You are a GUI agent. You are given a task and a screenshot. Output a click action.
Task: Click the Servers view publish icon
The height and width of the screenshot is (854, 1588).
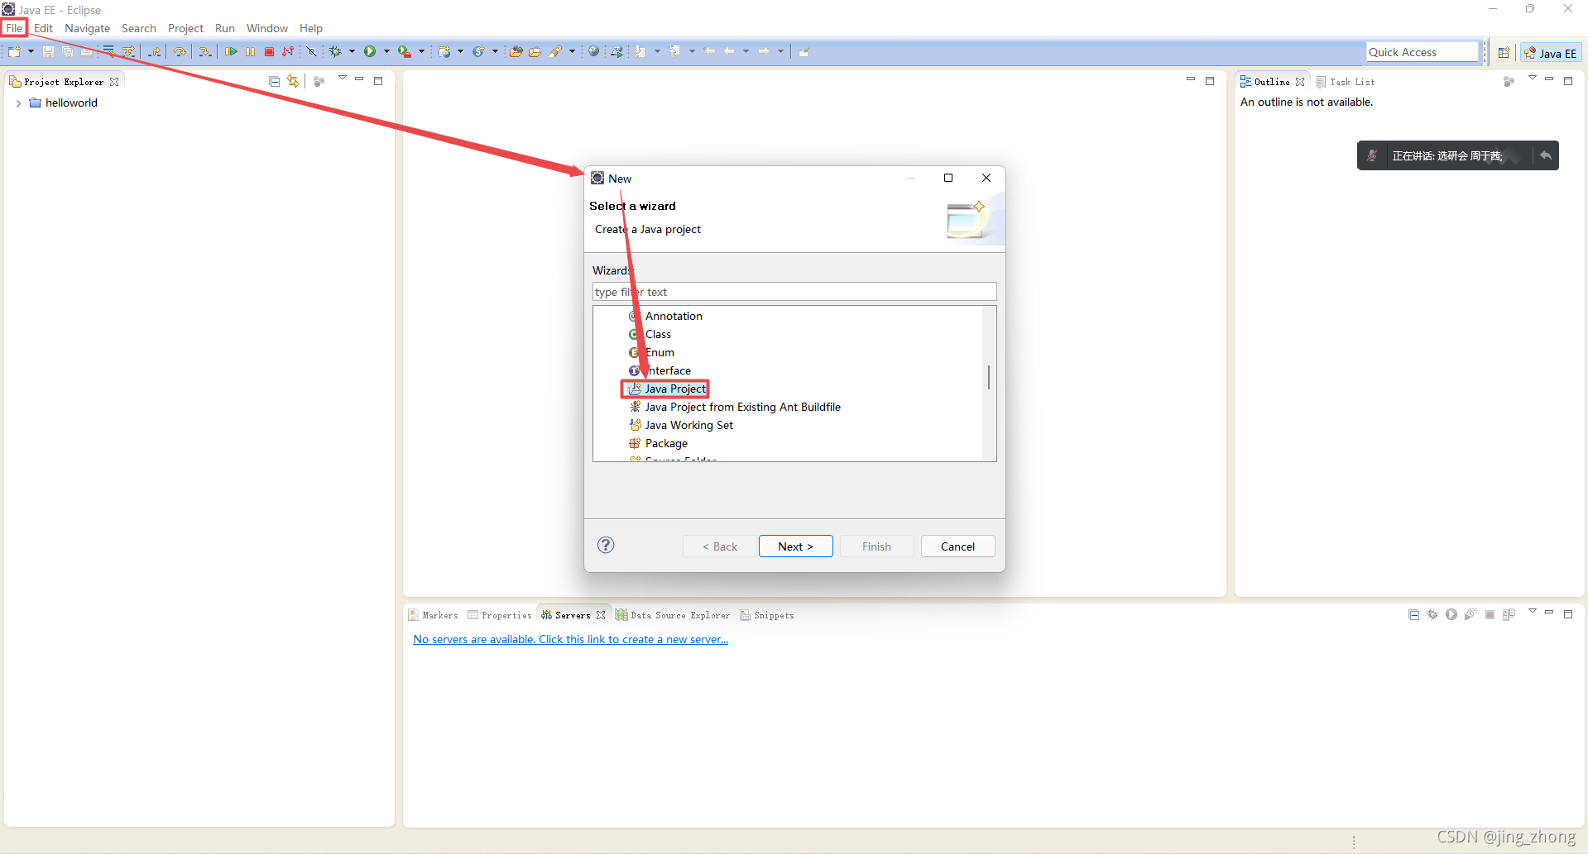click(x=1509, y=614)
